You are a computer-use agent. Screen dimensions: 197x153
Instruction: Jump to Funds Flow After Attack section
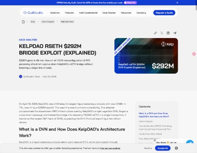point(150,134)
